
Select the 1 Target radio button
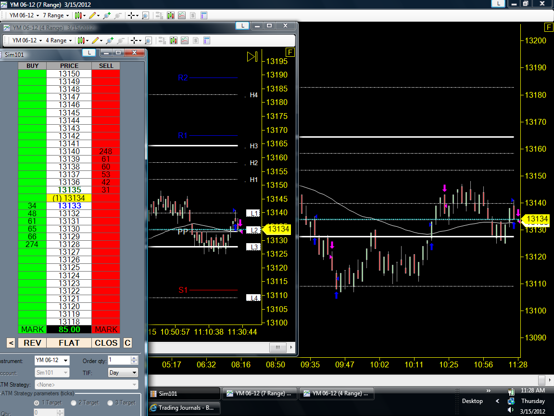point(37,403)
